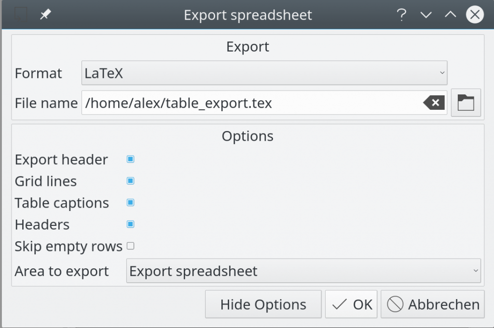Click the cancel symbol on the Abbrechen button
Image resolution: width=494 pixels, height=328 pixels.
pyautogui.click(x=395, y=304)
